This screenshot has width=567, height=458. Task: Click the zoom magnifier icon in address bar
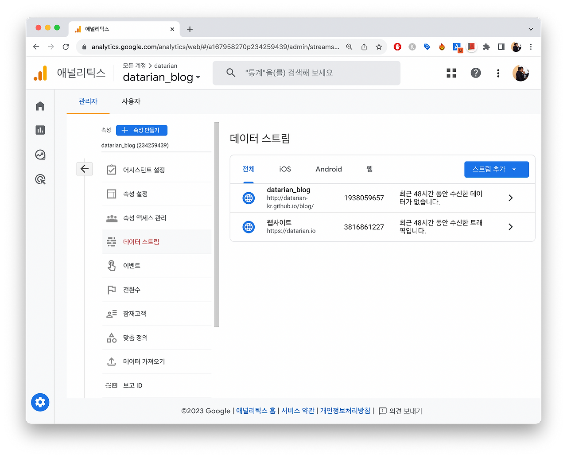[350, 47]
